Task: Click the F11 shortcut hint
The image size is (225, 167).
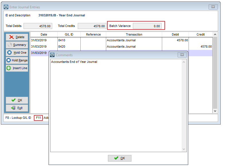Action: (x=38, y=118)
